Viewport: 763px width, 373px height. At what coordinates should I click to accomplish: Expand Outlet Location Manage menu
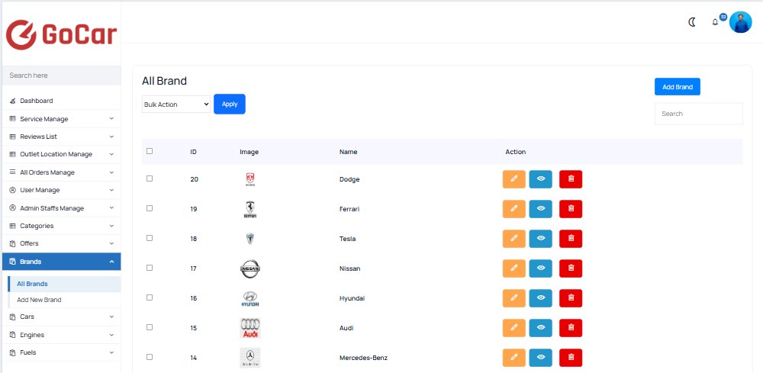(x=61, y=154)
